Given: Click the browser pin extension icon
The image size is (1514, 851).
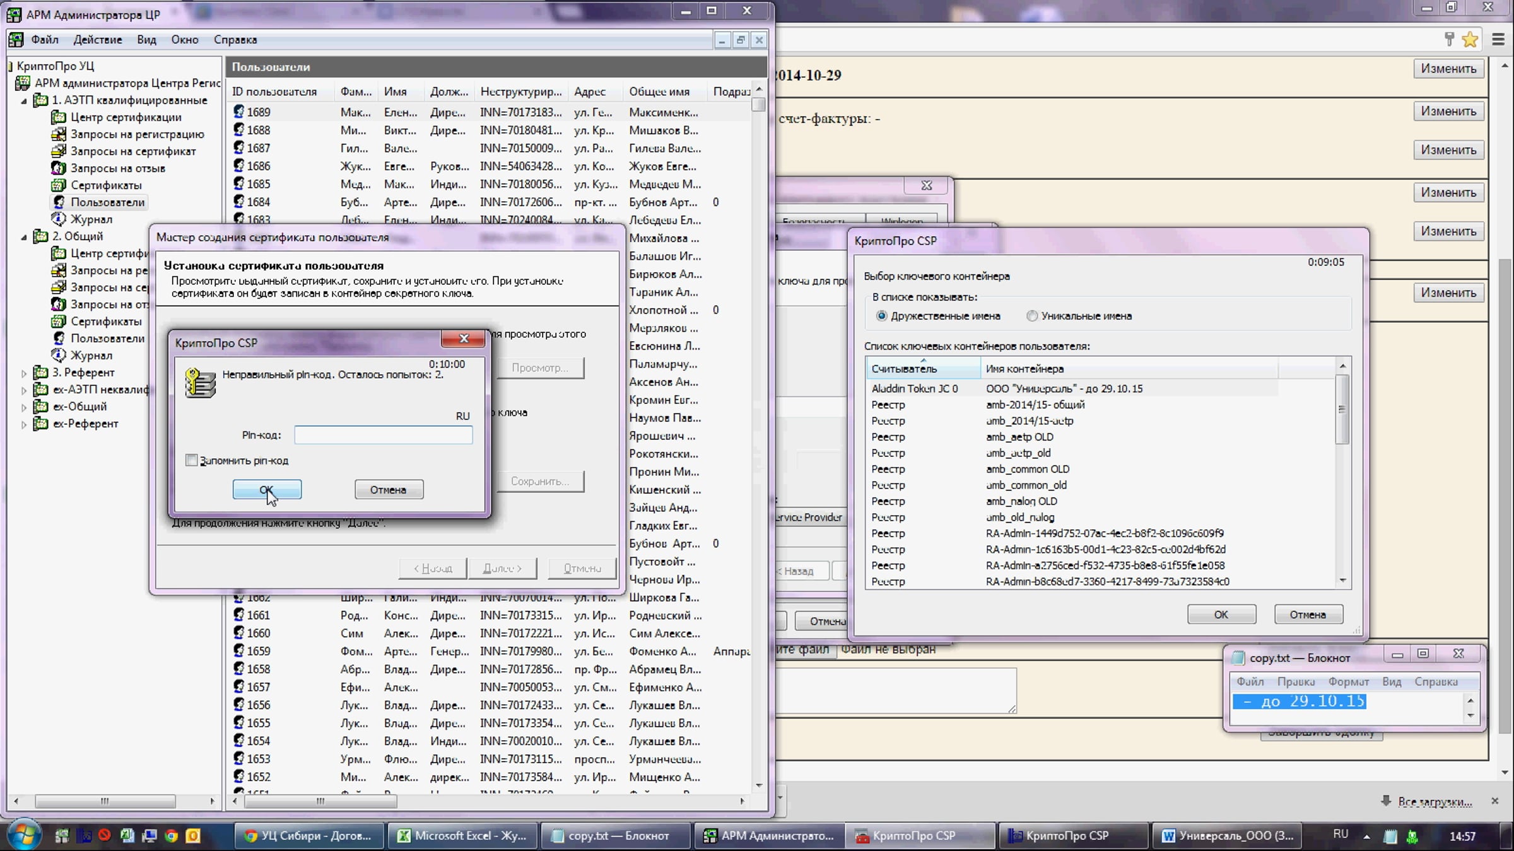Looking at the screenshot, I should (1449, 40).
